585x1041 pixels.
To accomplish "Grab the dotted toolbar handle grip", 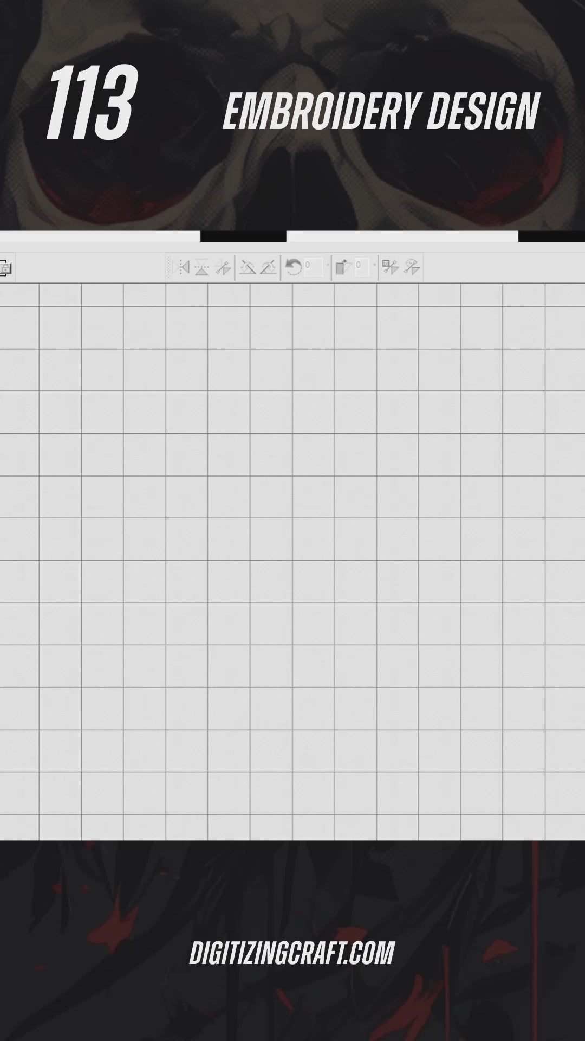I will point(168,268).
